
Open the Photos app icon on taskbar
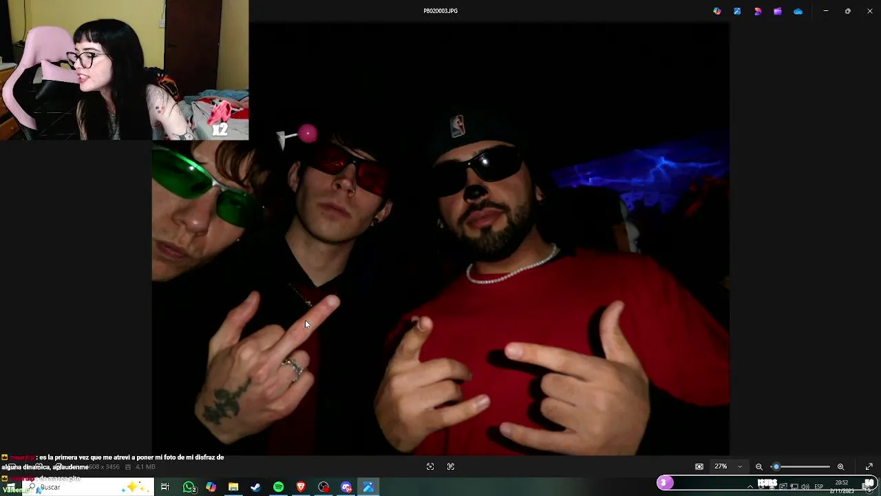(x=368, y=487)
